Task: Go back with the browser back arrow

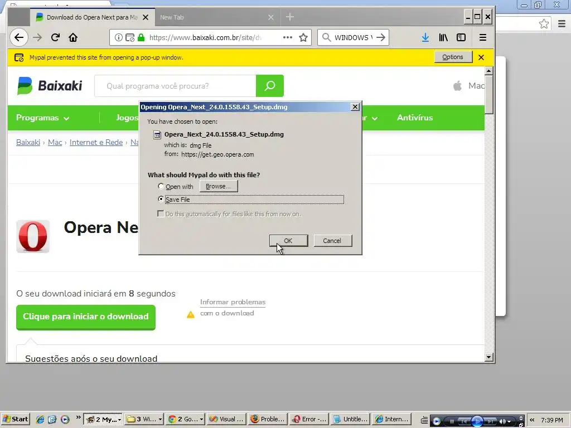Action: tap(19, 37)
